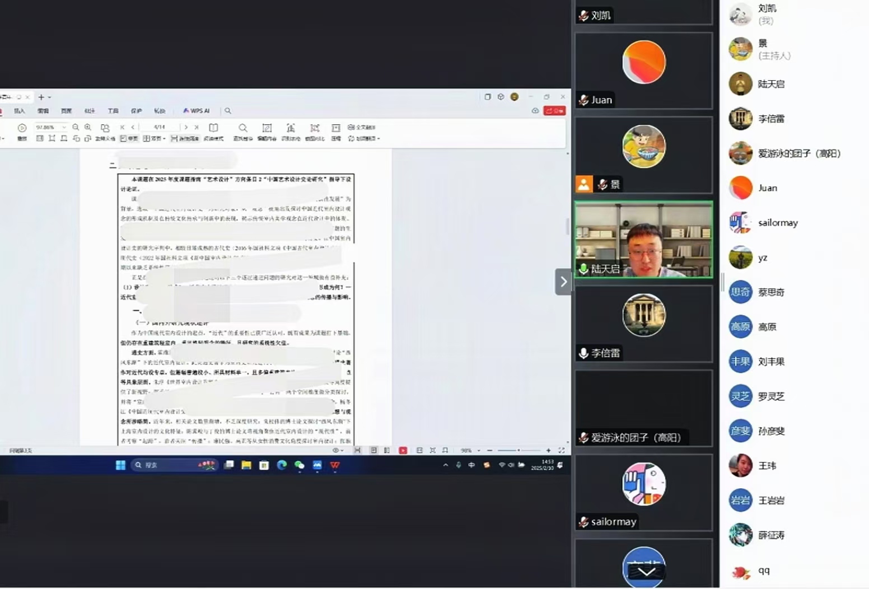Open File Explorer from taskbar
Screen dimensions: 869x589
[x=246, y=465]
